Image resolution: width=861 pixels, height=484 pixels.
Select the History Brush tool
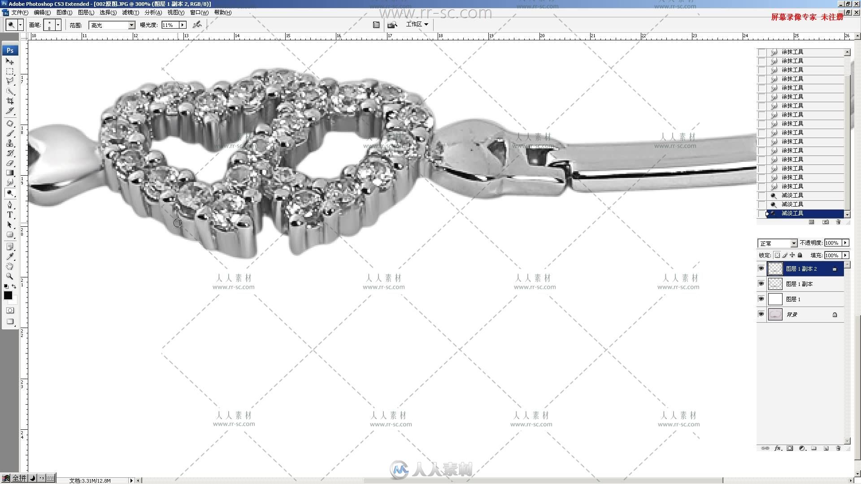click(x=10, y=153)
